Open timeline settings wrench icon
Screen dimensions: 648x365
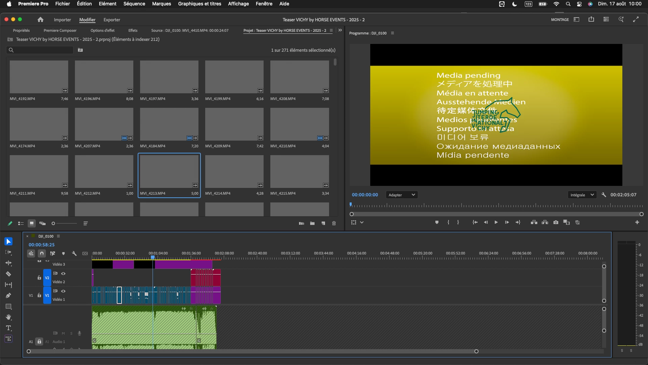coord(74,253)
